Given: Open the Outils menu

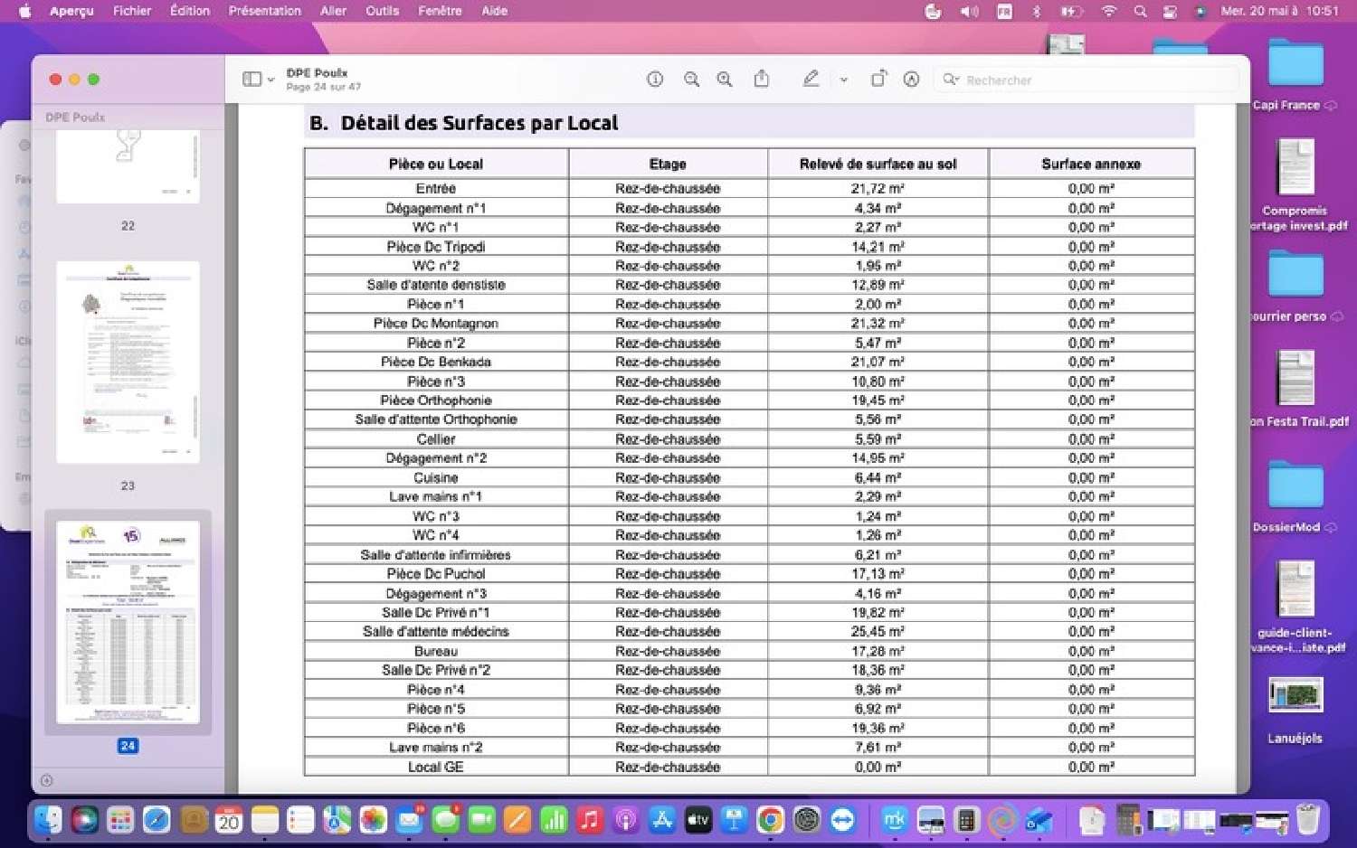Looking at the screenshot, I should tap(382, 11).
